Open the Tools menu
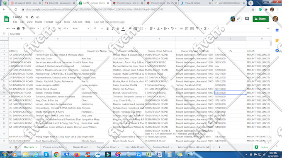Screen dimensions: 282x158 coord(66,22)
